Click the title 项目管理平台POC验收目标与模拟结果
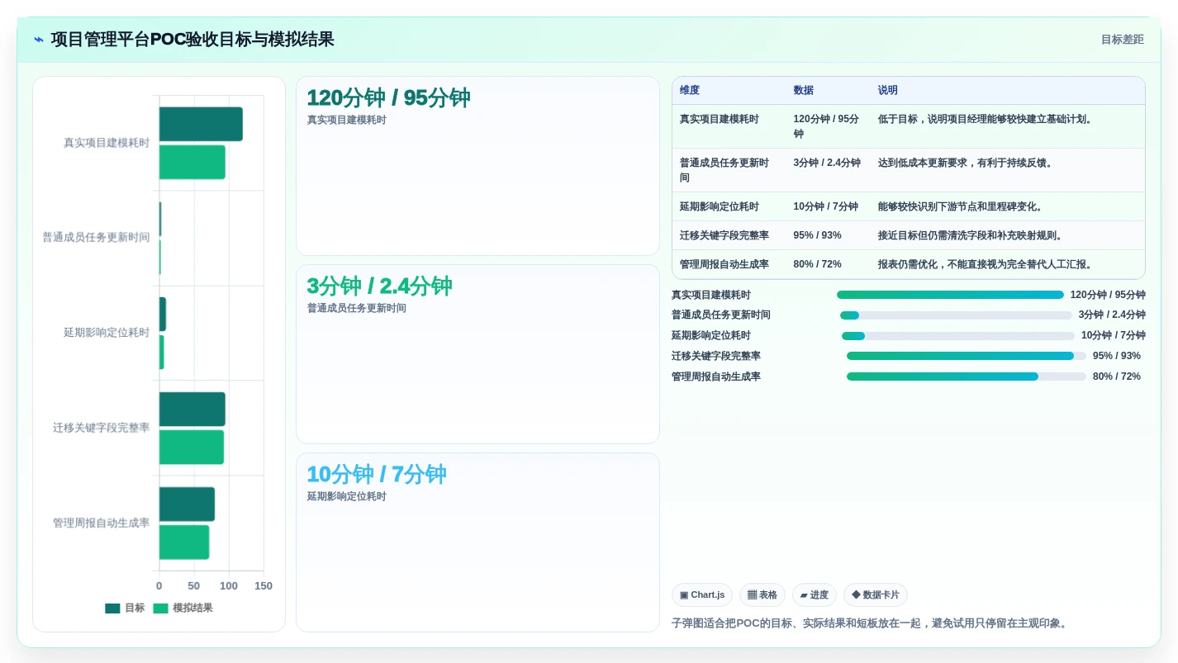This screenshot has width=1178, height=663. (192, 40)
